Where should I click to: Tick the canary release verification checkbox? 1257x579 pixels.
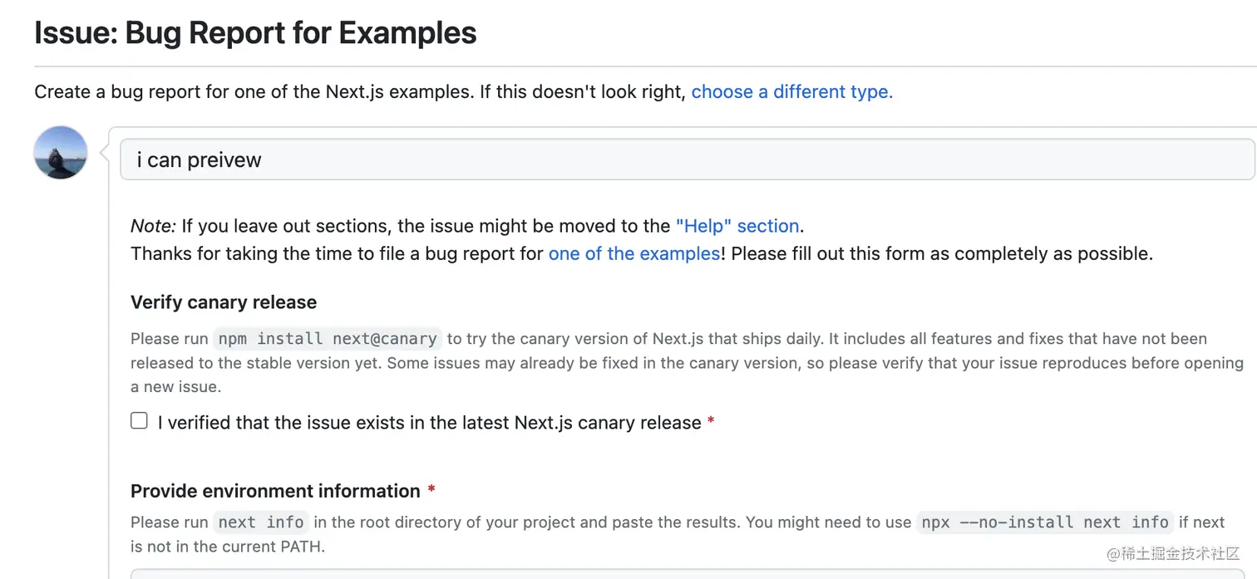tap(139, 421)
